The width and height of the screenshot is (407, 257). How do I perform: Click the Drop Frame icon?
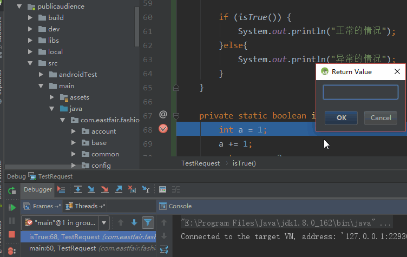(x=132, y=190)
